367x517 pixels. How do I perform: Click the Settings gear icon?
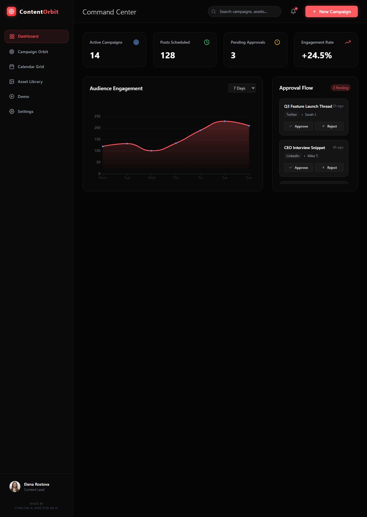[12, 111]
